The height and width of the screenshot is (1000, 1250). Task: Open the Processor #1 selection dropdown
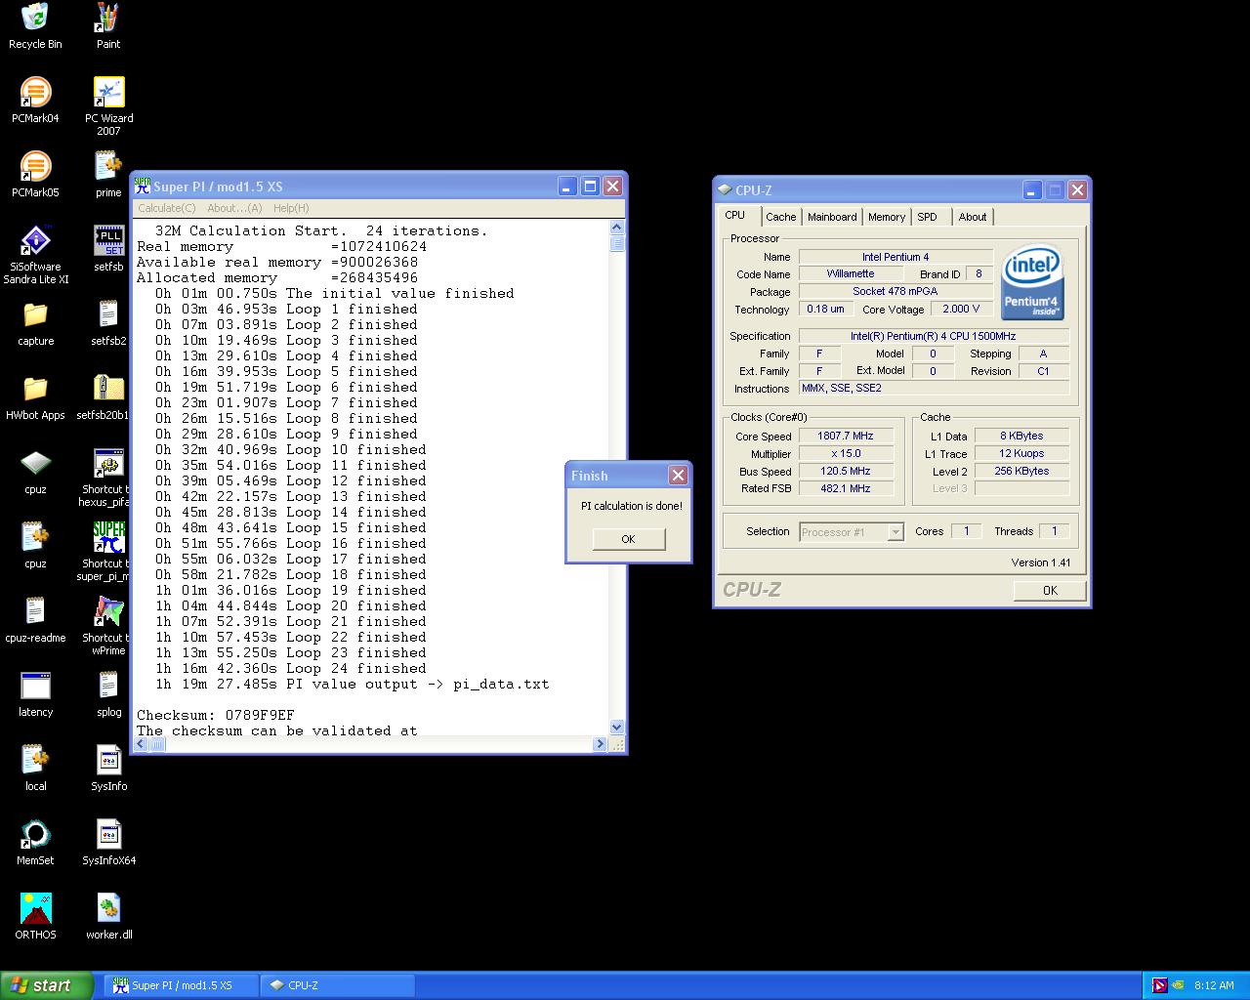(851, 532)
